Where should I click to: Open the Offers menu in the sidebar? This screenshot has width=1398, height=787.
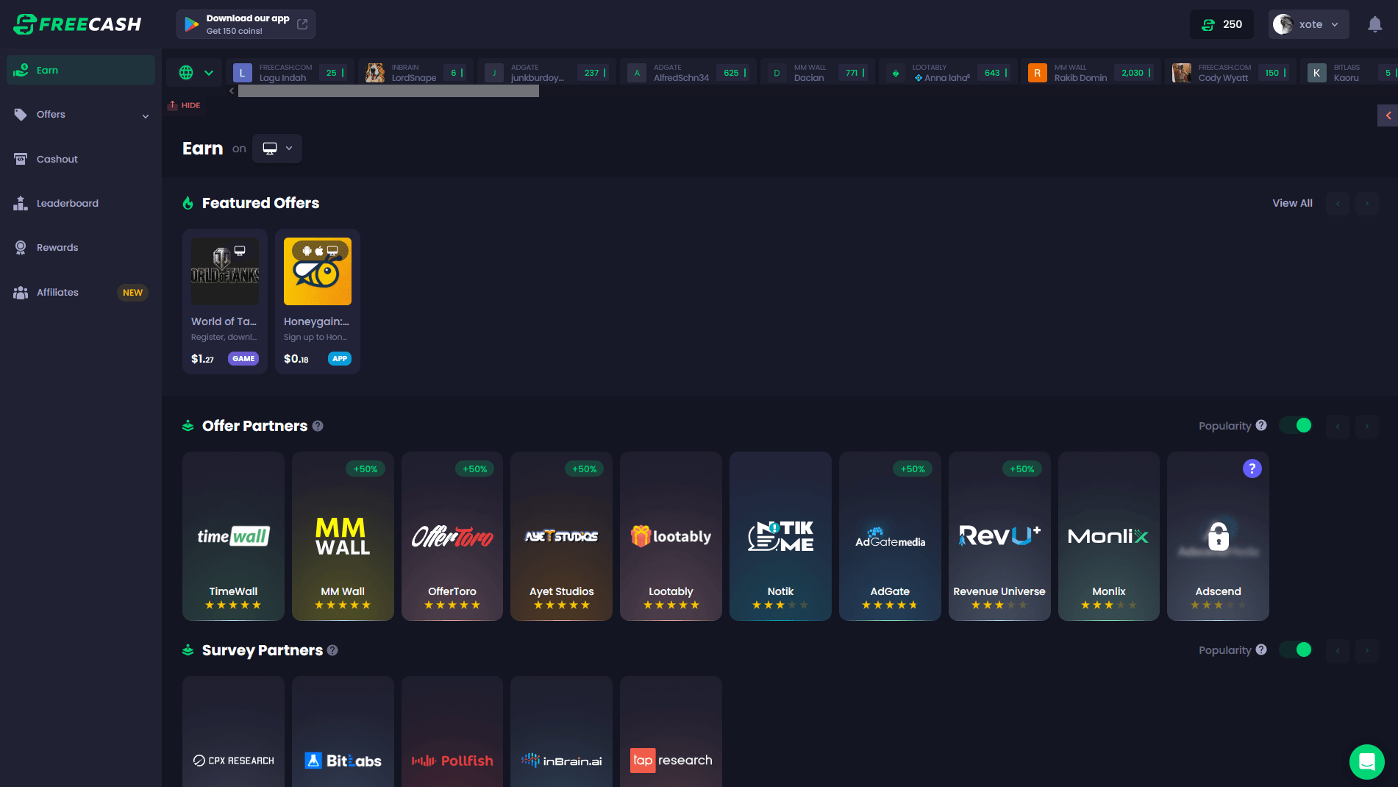click(51, 114)
